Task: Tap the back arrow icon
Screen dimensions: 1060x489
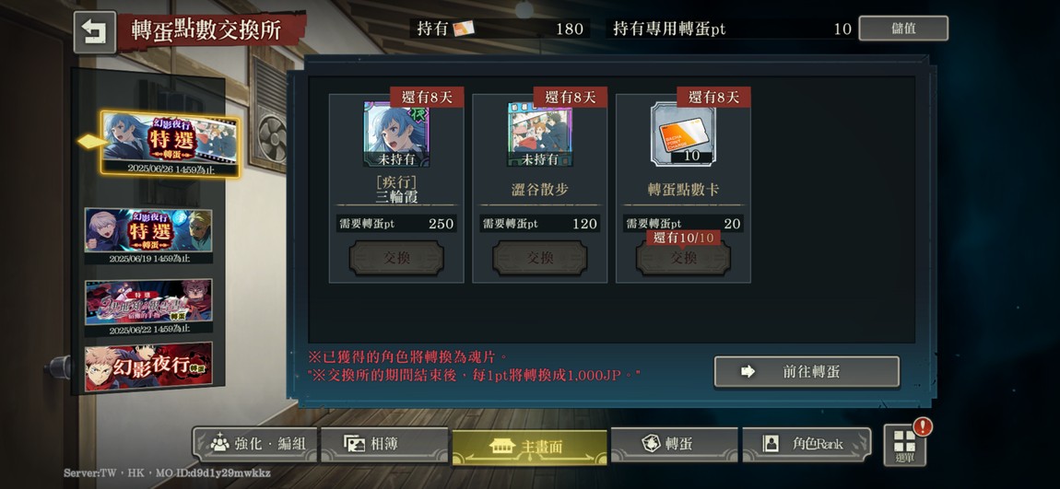Action: point(95,32)
